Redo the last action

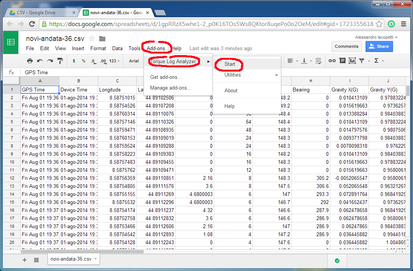coord(49,61)
